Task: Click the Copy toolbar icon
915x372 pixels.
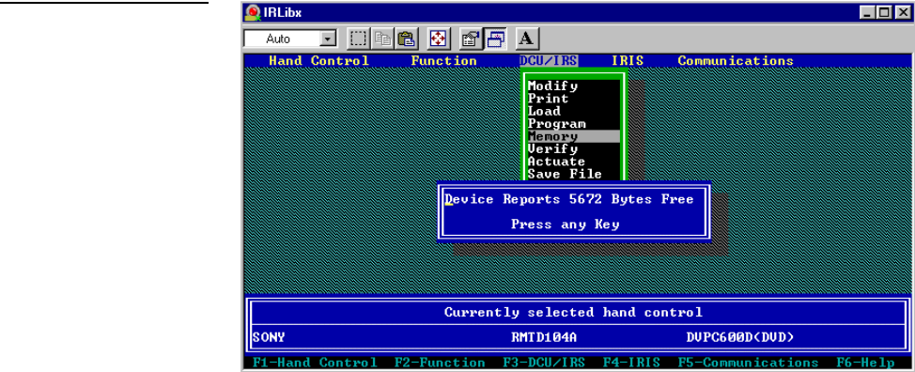Action: [383, 39]
